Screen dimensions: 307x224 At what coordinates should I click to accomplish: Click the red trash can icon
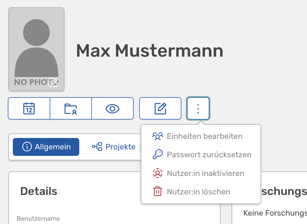(x=157, y=191)
